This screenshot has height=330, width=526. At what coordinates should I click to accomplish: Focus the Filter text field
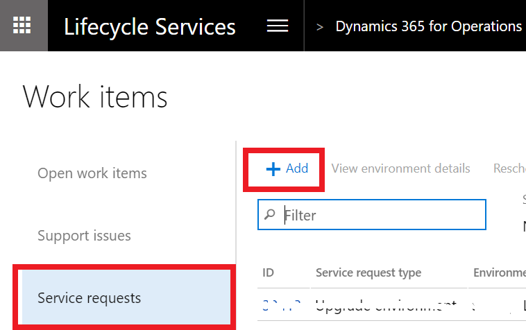382,215
